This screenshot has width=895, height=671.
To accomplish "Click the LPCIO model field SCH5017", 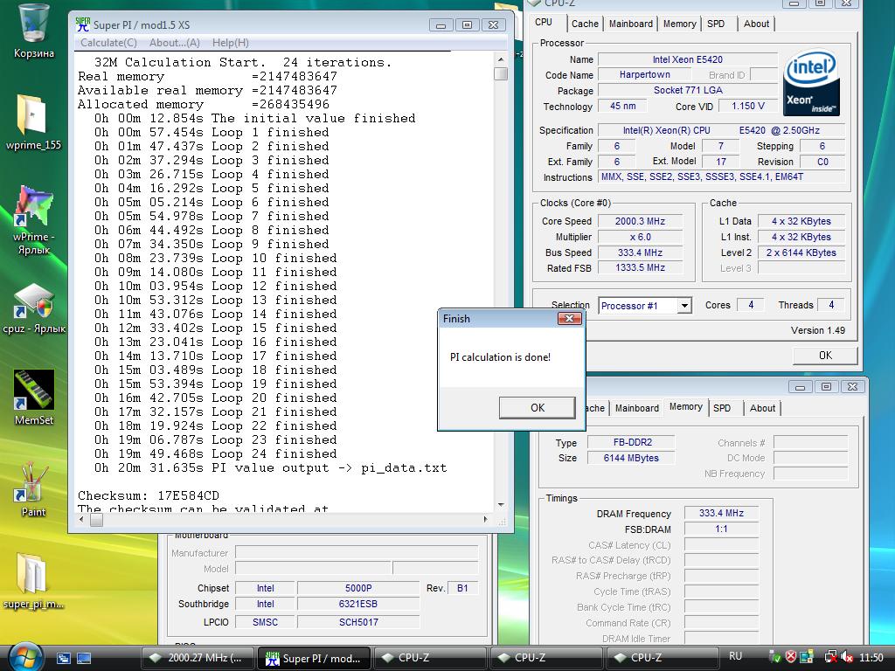I will pos(357,622).
